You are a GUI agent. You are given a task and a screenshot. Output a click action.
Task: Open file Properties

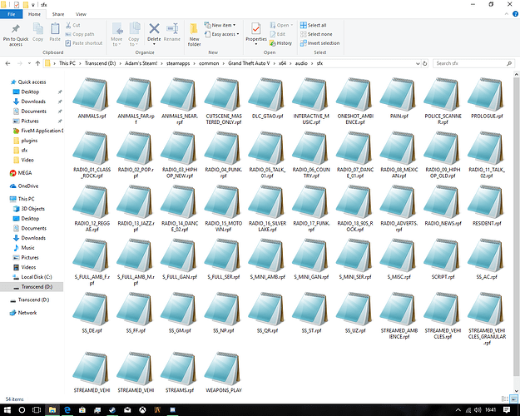(x=256, y=34)
